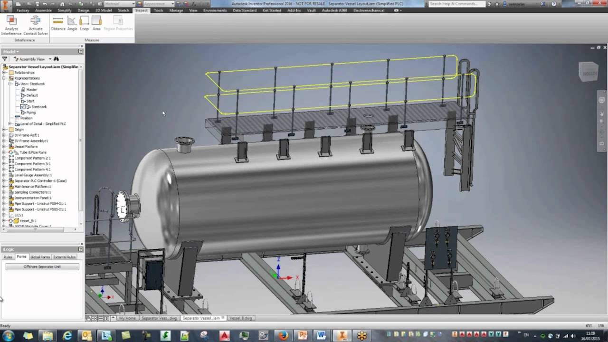The height and width of the screenshot is (342, 608).
Task: Open Analyze Interference tool
Action: [11, 25]
